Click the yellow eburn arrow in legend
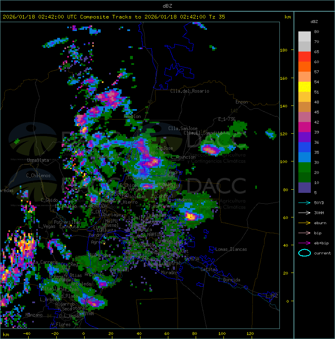 click(x=304, y=223)
